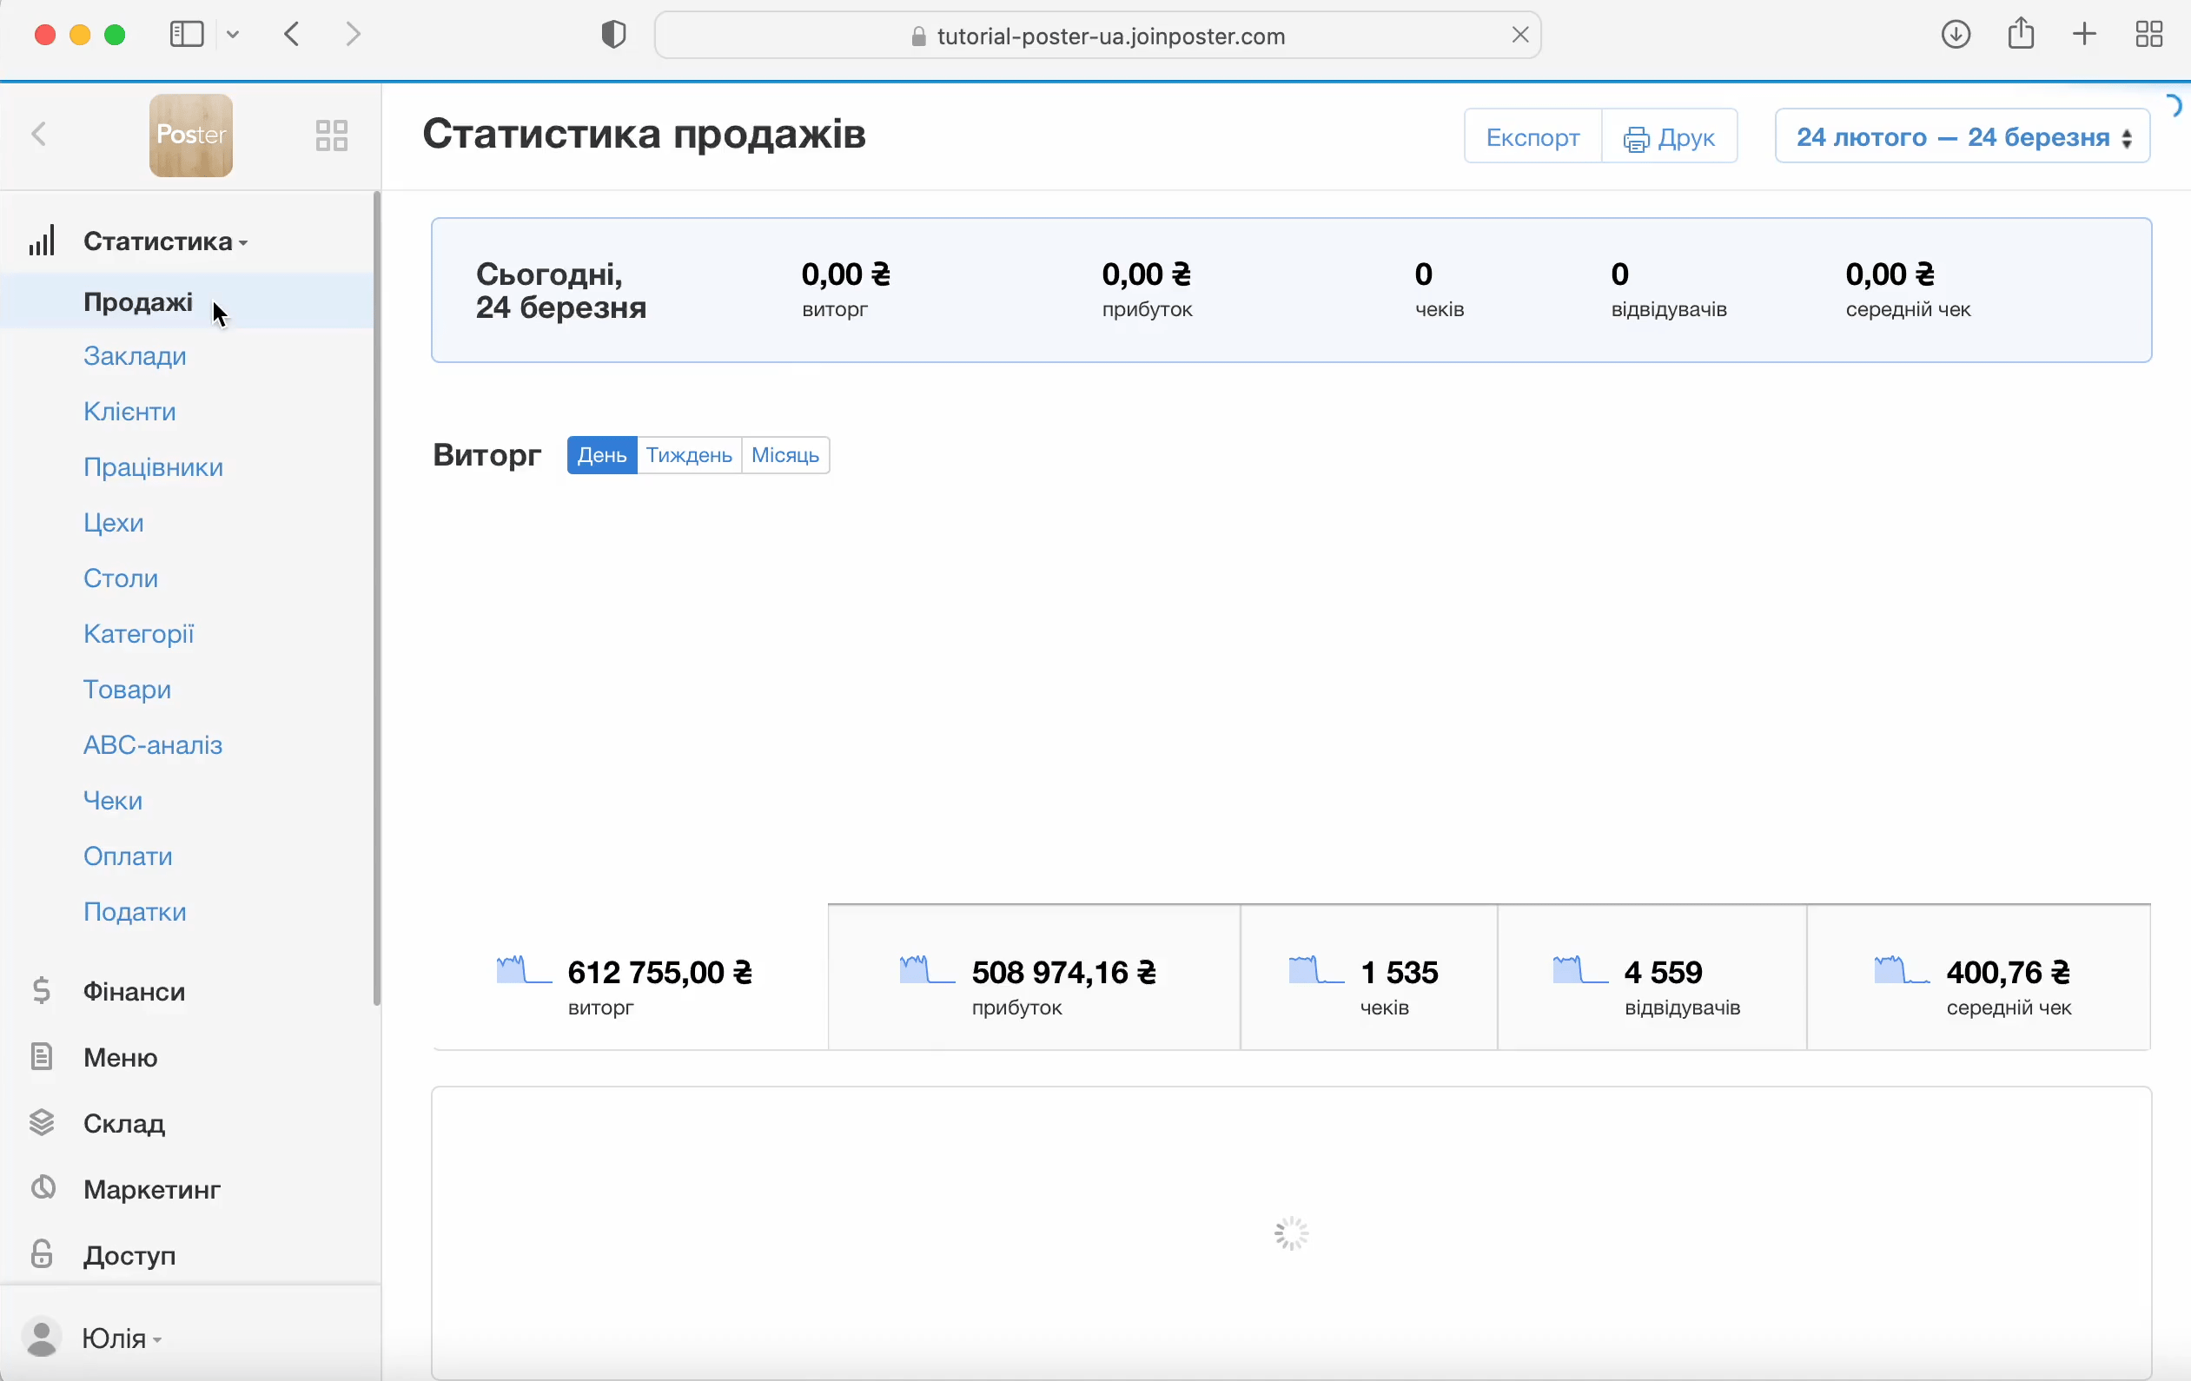Click the Меню document icon
This screenshot has height=1381, width=2191.
(42, 1056)
